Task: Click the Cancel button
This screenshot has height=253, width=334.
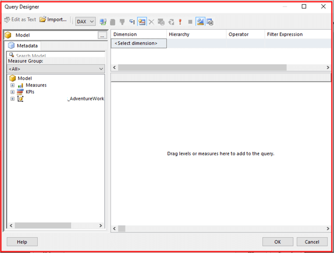Action: (312, 242)
